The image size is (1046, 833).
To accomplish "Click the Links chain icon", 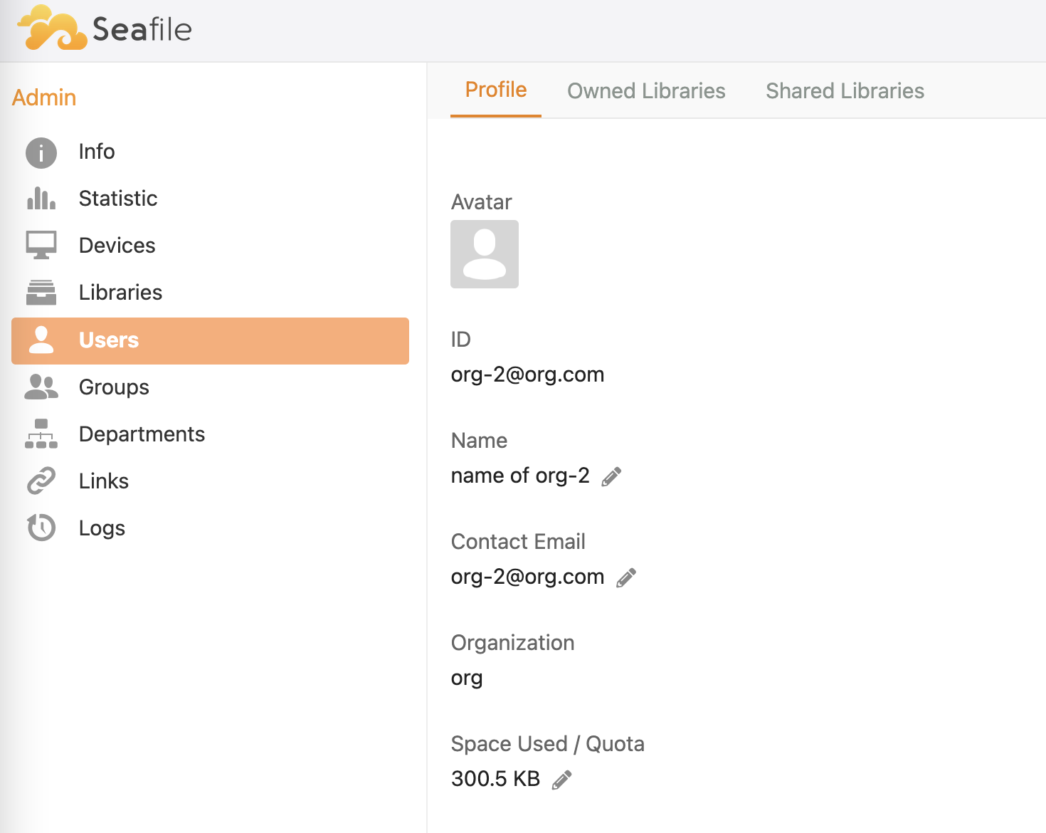I will (41, 481).
